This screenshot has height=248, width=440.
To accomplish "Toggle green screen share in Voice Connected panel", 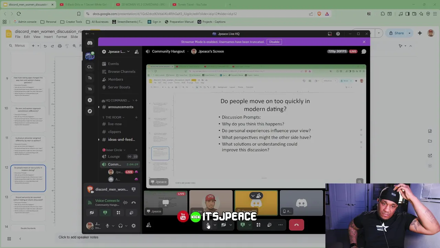I will point(105,213).
